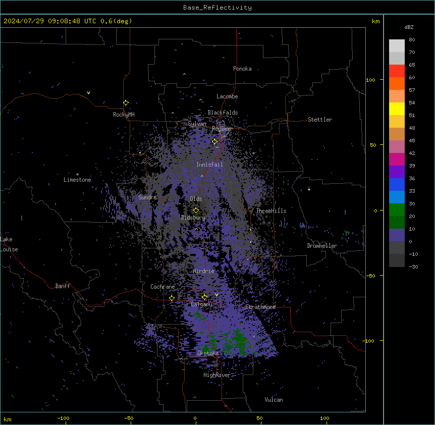Image resolution: width=435 pixels, height=425 pixels.
Task: Click the yellow V marker northwest of RockyMH
Action: [88, 93]
